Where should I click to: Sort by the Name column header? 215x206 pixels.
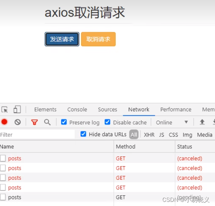pyautogui.click(x=57, y=147)
